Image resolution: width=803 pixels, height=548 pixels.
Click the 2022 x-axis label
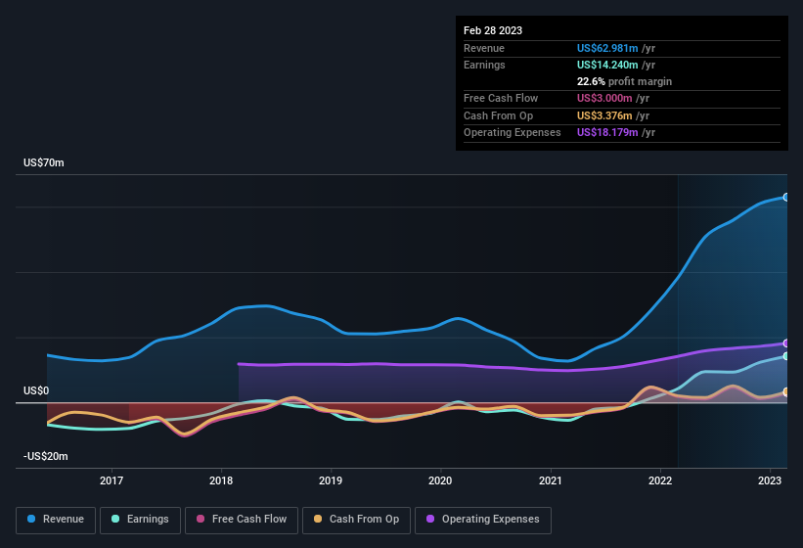pos(660,480)
